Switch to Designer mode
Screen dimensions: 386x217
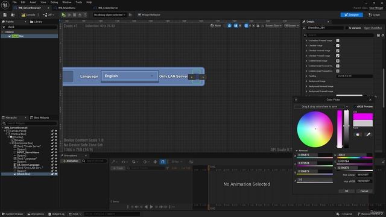tap(352, 14)
